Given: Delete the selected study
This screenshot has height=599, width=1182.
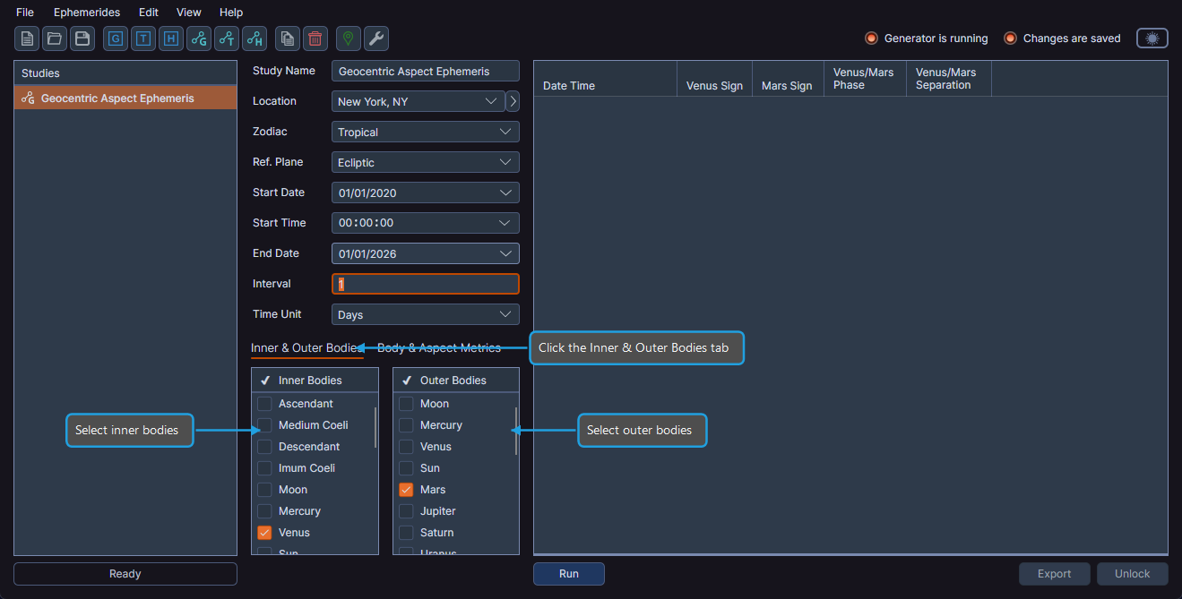Looking at the screenshot, I should [315, 39].
